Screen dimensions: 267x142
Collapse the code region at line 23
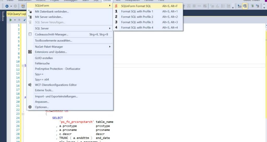pos(23,114)
